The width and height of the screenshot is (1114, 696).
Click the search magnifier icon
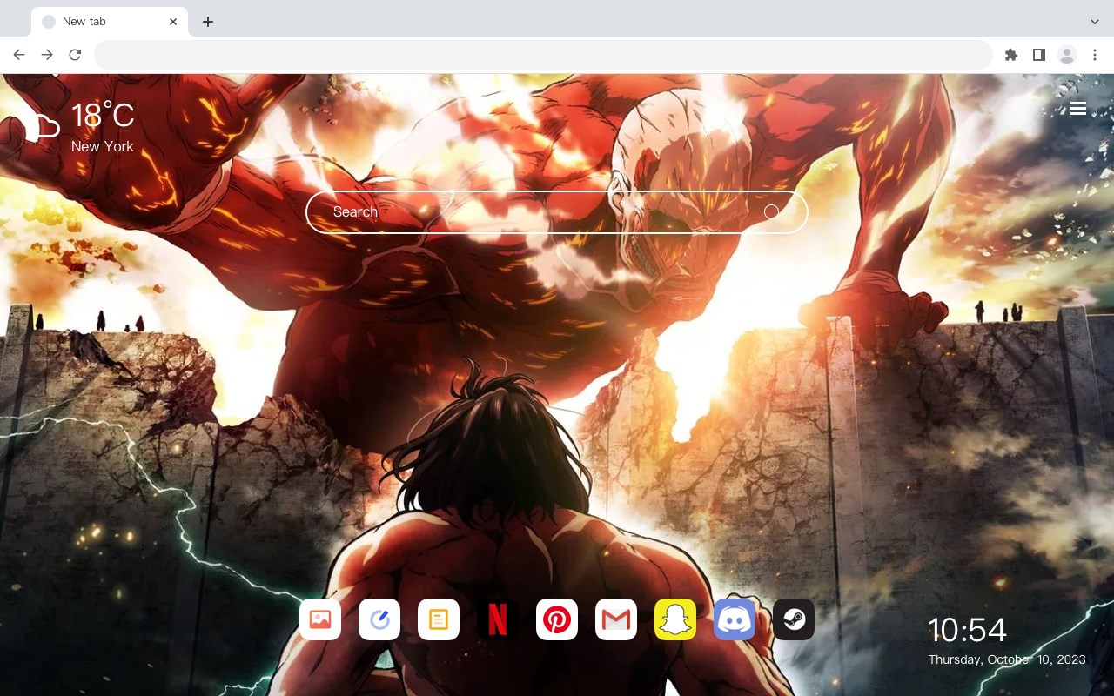click(x=771, y=211)
